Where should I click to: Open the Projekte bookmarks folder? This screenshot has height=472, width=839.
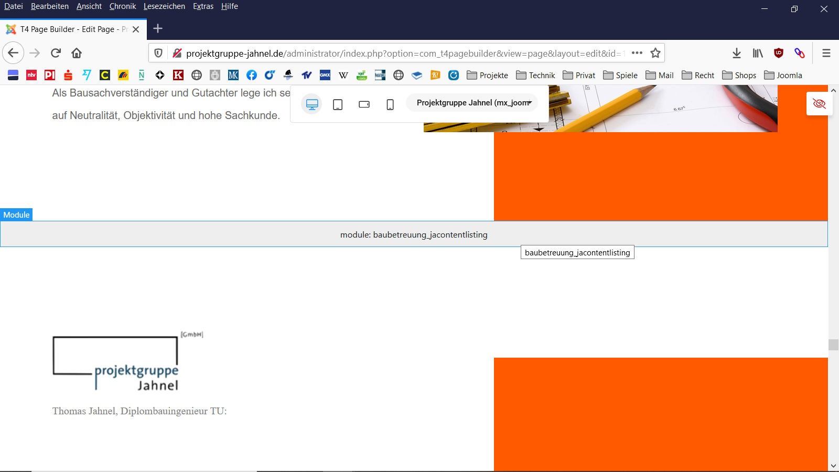(x=487, y=75)
